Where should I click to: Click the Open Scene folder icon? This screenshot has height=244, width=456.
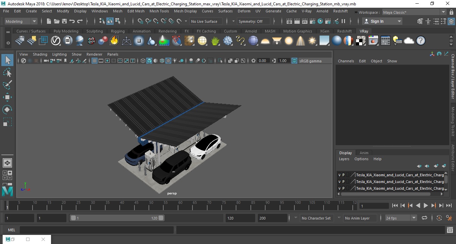[56, 21]
